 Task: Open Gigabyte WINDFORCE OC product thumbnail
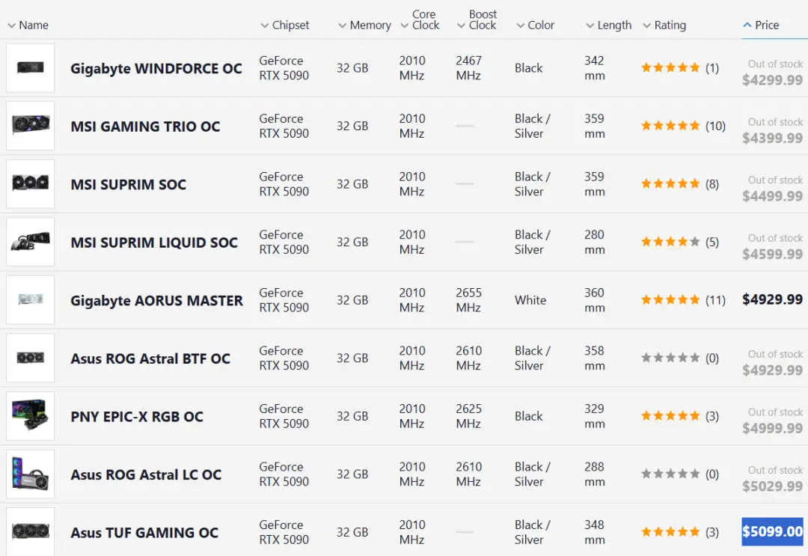[x=31, y=68]
